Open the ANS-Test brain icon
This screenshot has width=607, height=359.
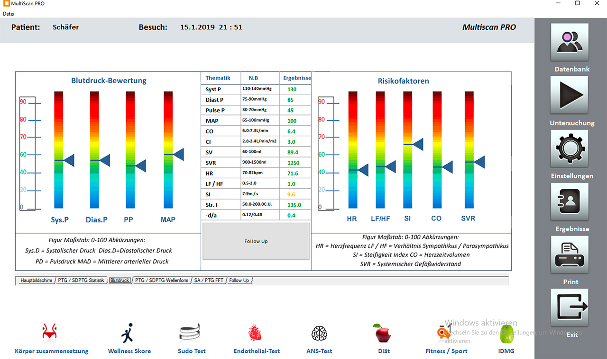[x=319, y=333]
